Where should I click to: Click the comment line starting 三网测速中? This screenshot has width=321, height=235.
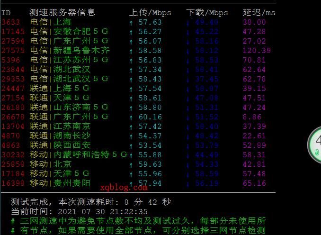pyautogui.click(x=138, y=221)
